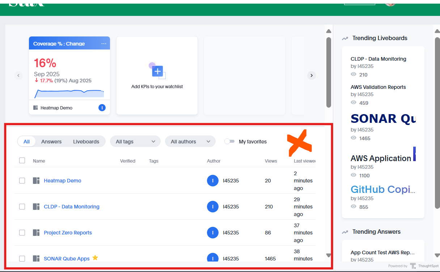
Task: Go to previous watchlist card arrow
Action: click(18, 75)
